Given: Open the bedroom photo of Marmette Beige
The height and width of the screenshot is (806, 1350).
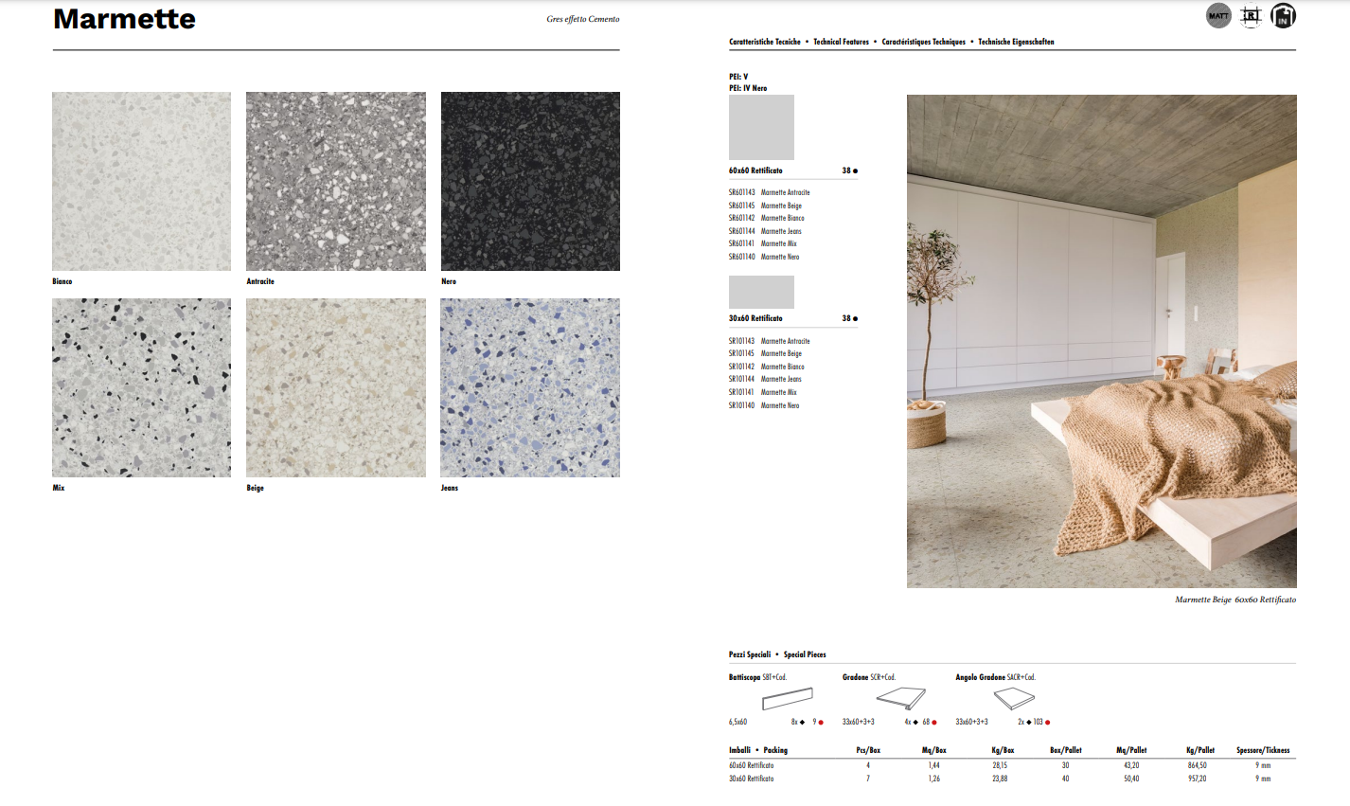Looking at the screenshot, I should coord(1101,341).
